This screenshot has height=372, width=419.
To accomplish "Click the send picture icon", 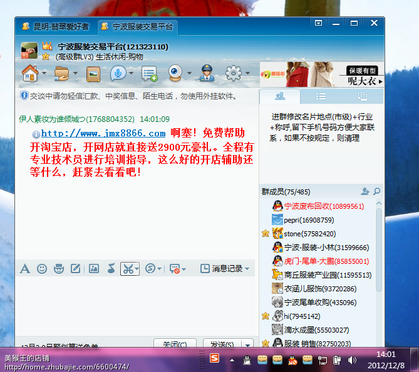I will click(93, 269).
